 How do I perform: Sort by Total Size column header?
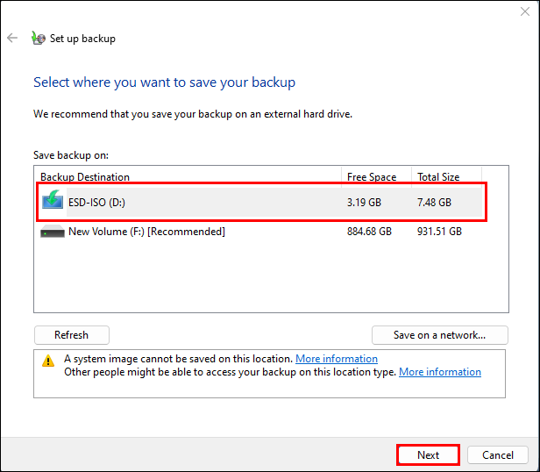point(438,176)
